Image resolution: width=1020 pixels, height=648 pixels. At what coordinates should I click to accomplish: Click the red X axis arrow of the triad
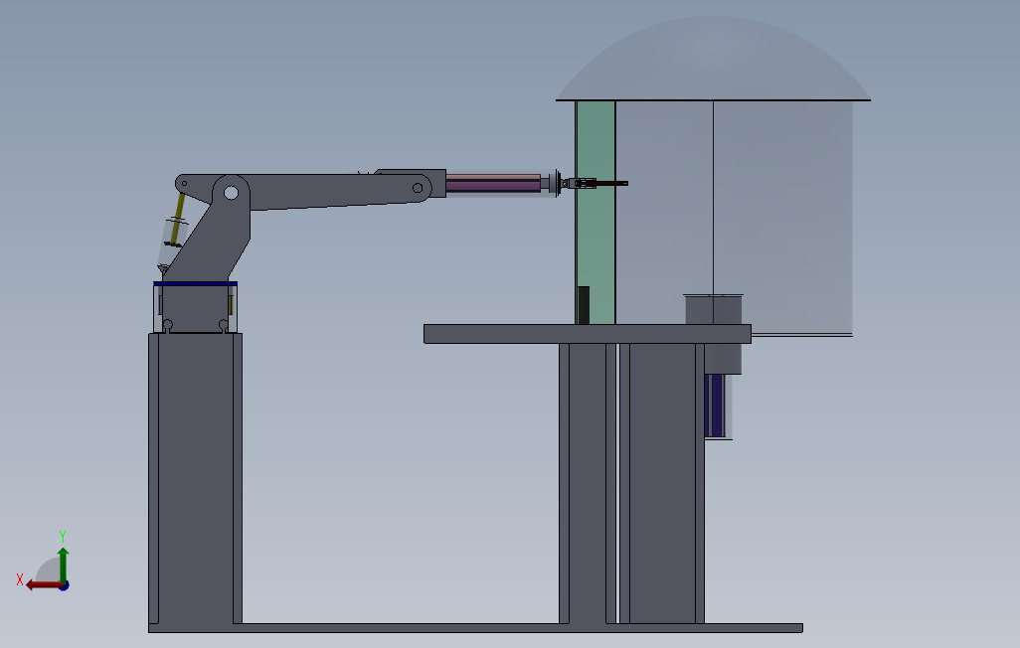tap(44, 585)
